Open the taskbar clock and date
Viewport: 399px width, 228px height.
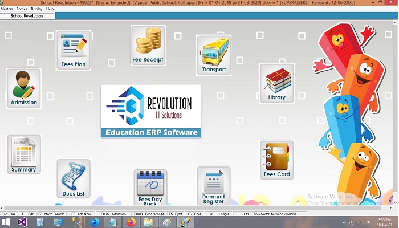(385, 222)
